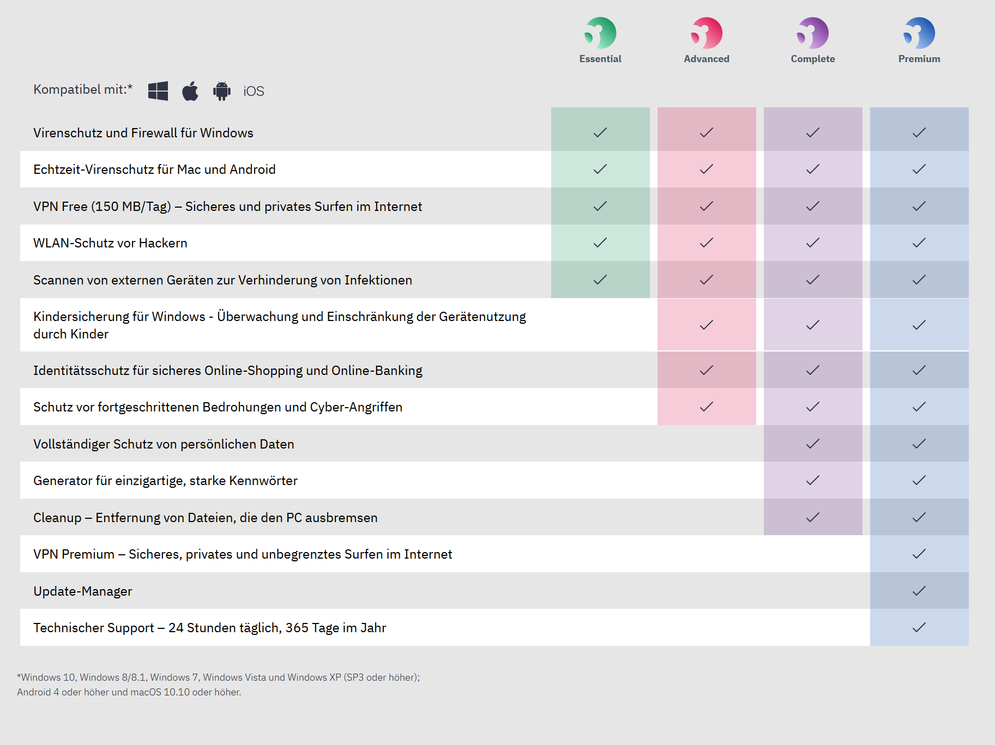Select the Essential column heading
This screenshot has height=745, width=995.
pyautogui.click(x=600, y=59)
